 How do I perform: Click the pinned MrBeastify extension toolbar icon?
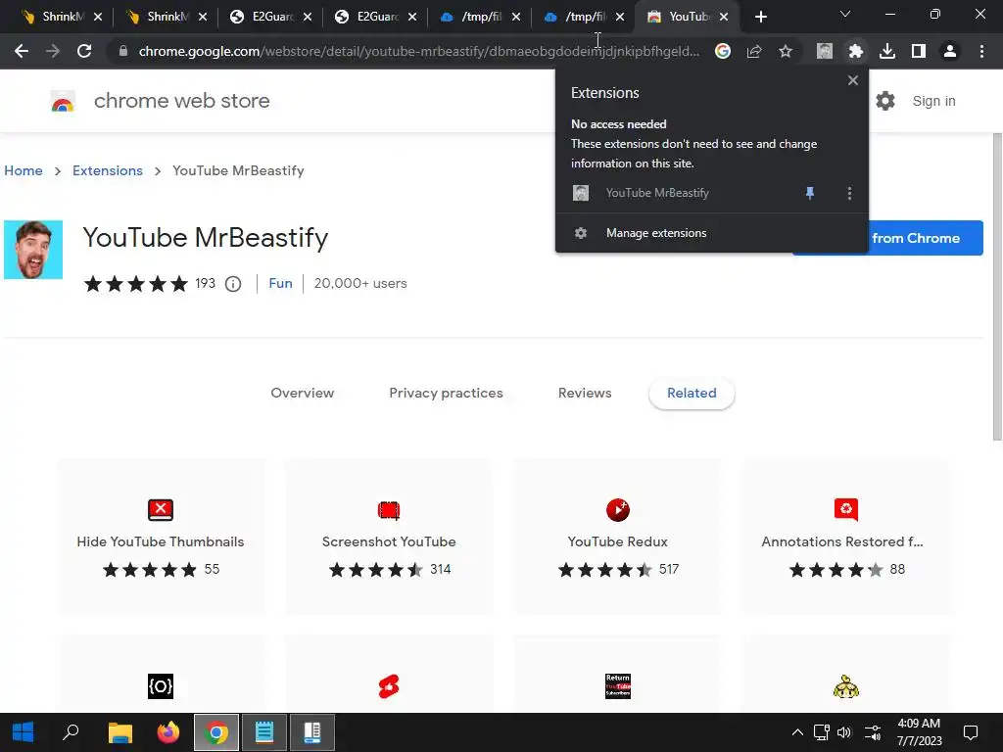(825, 51)
